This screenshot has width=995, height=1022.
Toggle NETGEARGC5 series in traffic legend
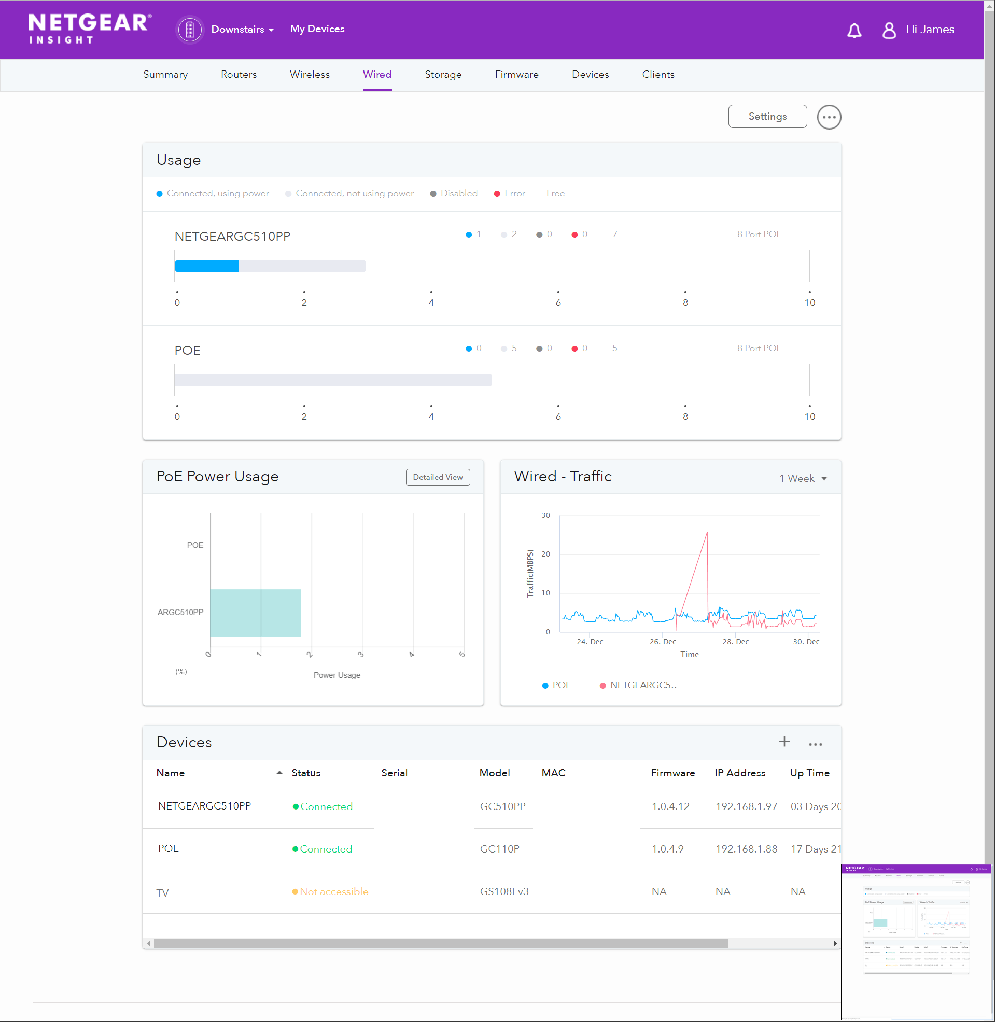(x=638, y=685)
